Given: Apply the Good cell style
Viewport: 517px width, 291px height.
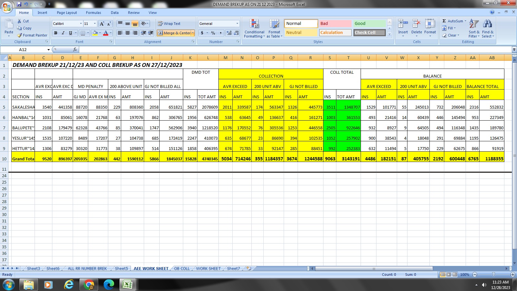Looking at the screenshot, I should [x=370, y=24].
